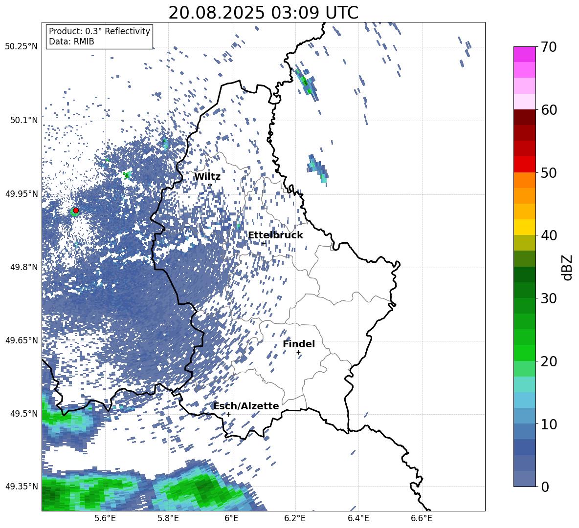
Task: Click the colorbar tick label 0
Action: pyautogui.click(x=545, y=486)
